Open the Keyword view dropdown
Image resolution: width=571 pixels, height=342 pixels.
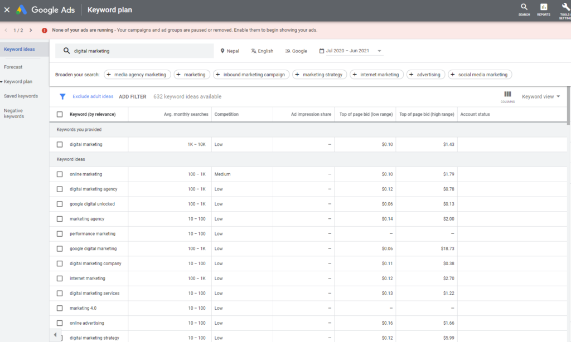(x=538, y=96)
